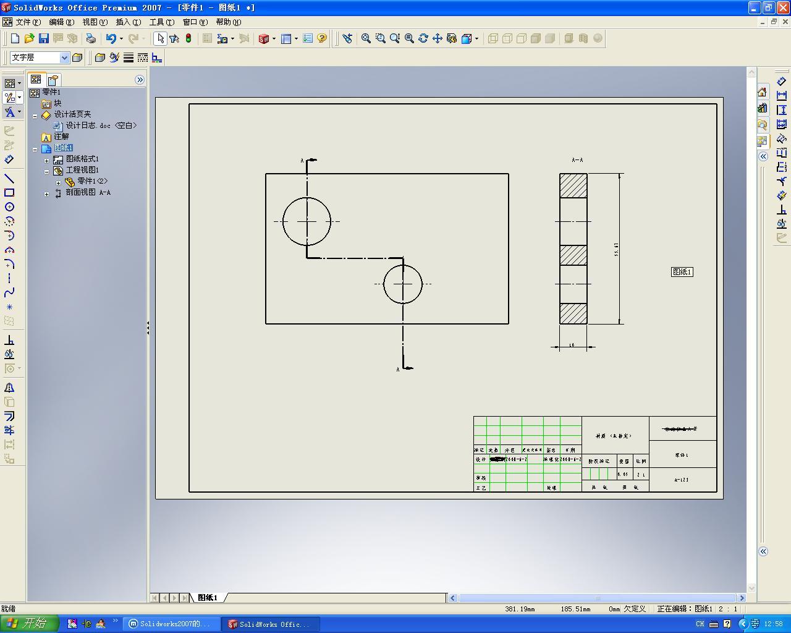Create a new document with the New icon
The height and width of the screenshot is (633, 791).
(x=15, y=38)
